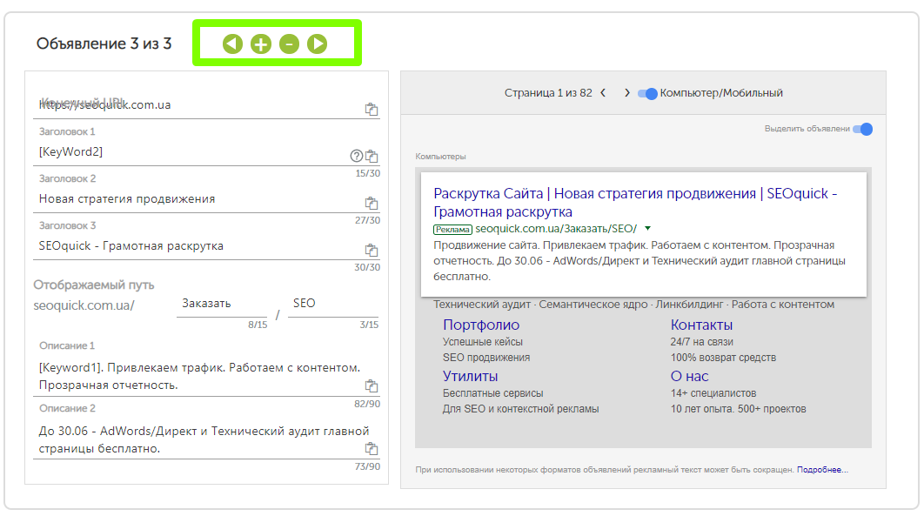Click Бесплатные сервисы sitelink description
The width and height of the screenshot is (924, 516).
(492, 393)
